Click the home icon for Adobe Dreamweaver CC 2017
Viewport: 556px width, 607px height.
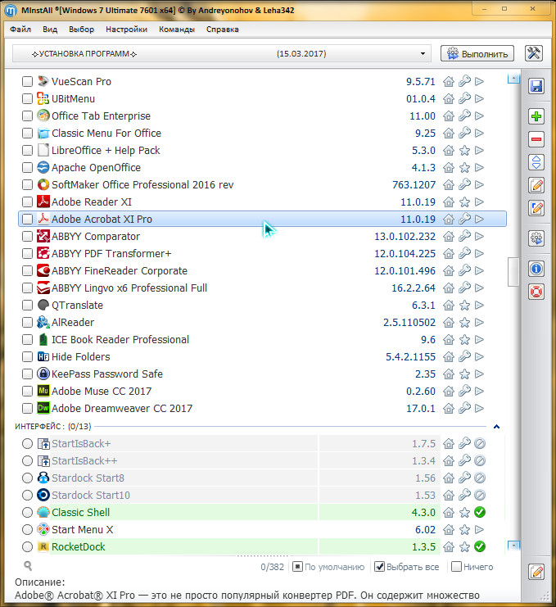click(449, 409)
